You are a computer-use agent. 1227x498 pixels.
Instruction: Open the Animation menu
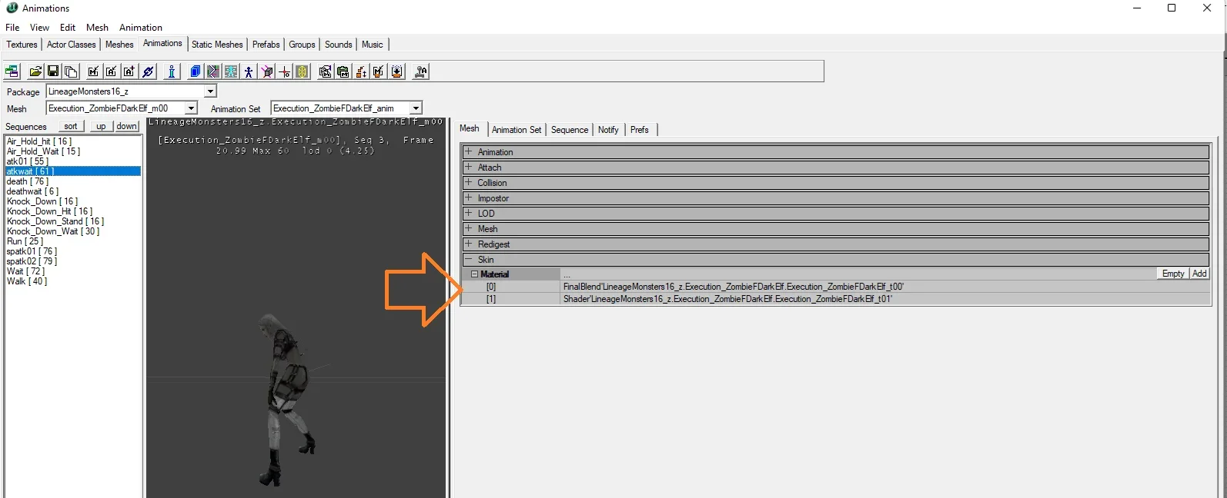click(x=141, y=27)
